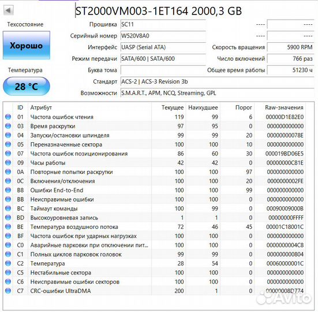Click the 28 °C temperature indicator
318x312 pixels.
[x=27, y=87]
